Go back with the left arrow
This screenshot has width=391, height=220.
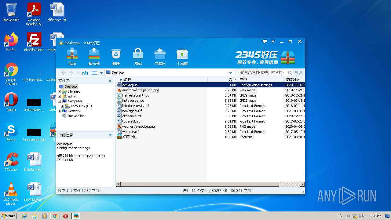coord(64,73)
